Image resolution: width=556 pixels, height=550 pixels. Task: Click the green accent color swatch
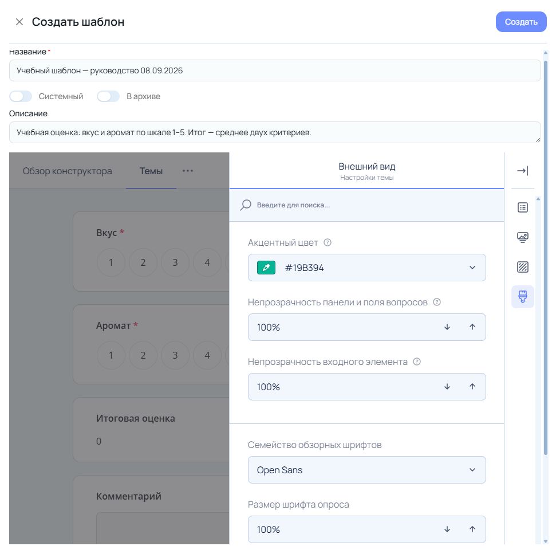tap(266, 268)
